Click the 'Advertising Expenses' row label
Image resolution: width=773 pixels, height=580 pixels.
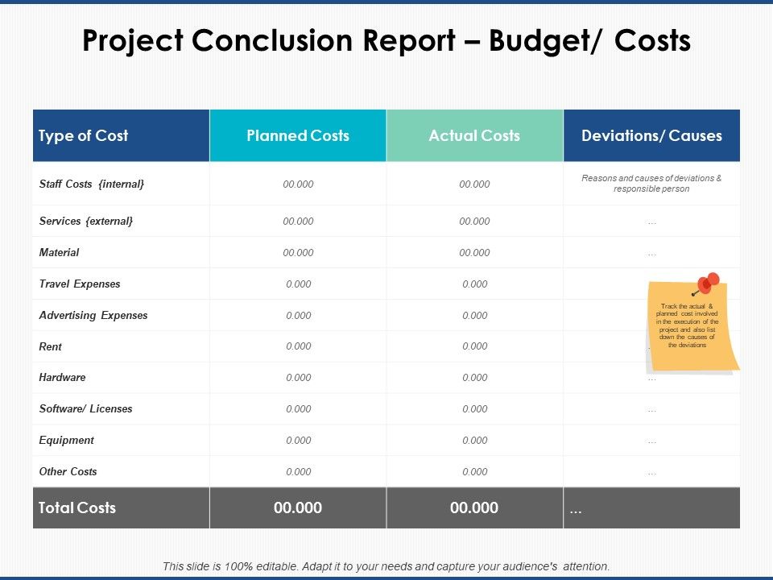tap(93, 315)
